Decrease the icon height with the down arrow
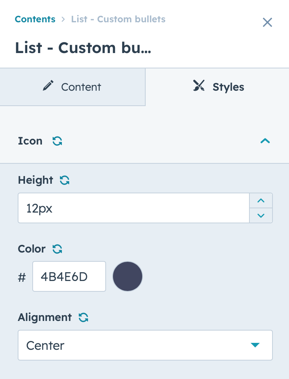This screenshot has width=289, height=379. pos(261,215)
